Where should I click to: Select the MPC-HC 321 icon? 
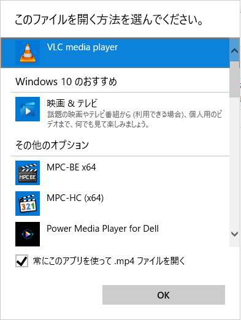[28, 204]
